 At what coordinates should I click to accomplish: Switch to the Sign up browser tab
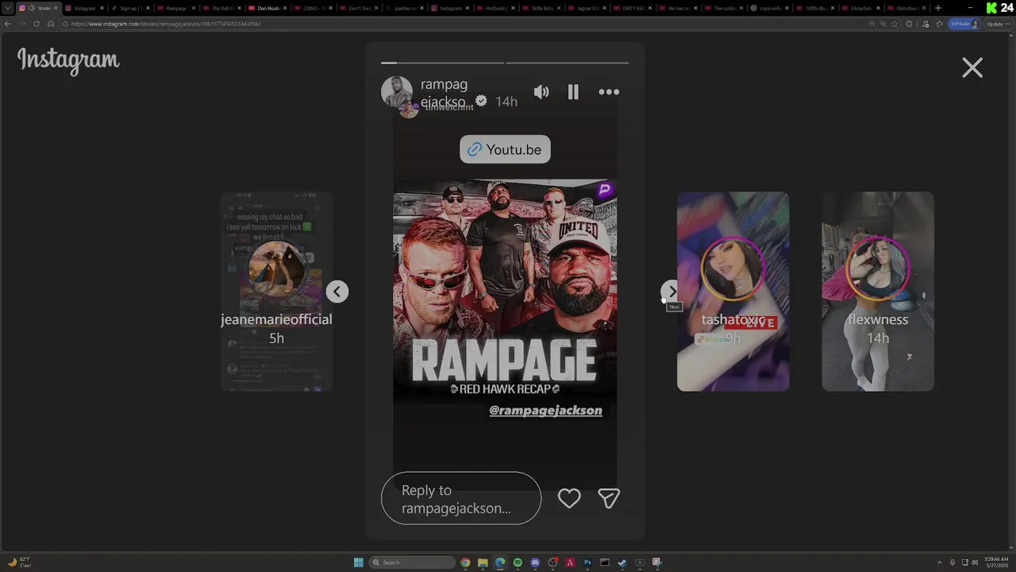click(129, 8)
